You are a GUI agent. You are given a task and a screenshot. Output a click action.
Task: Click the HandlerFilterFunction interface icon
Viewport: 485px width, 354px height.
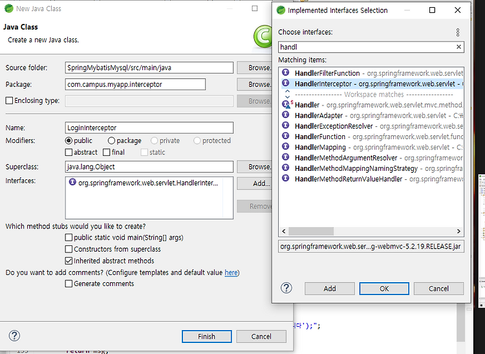[285, 72]
